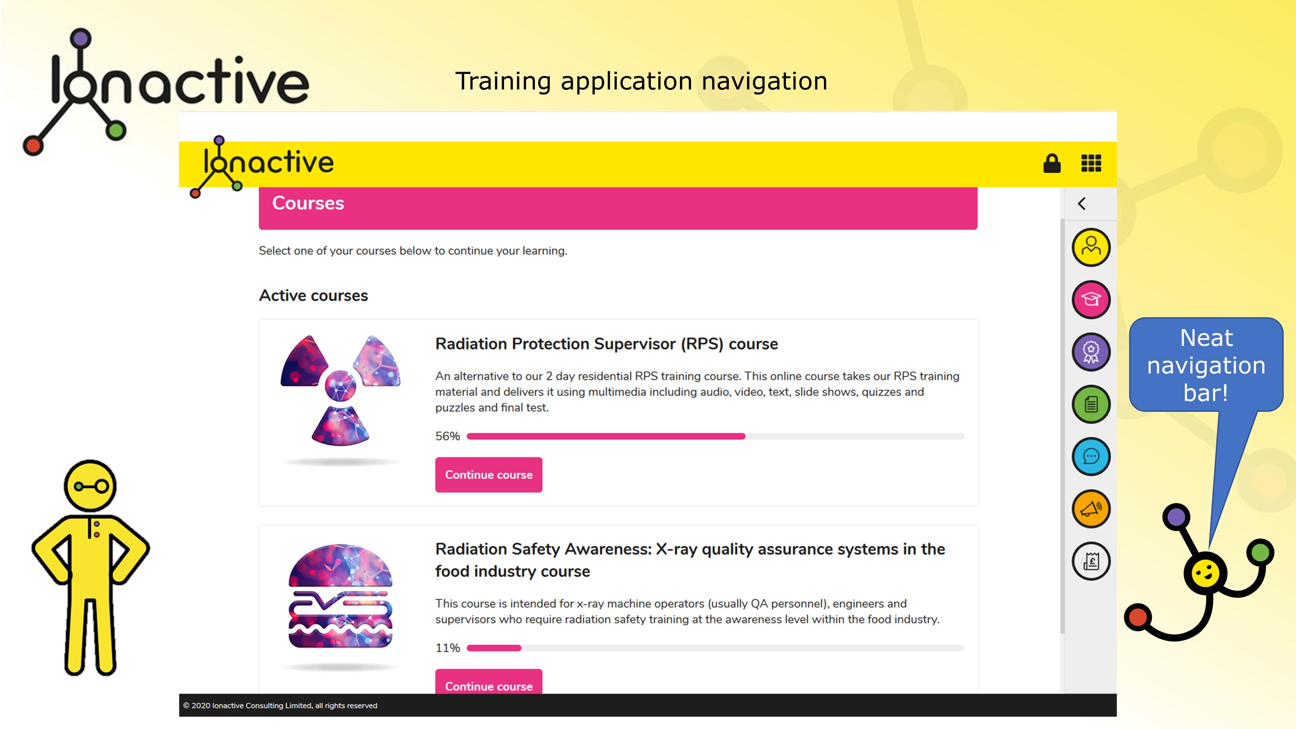
Task: Open the blue chat bubble icon
Action: (1091, 456)
